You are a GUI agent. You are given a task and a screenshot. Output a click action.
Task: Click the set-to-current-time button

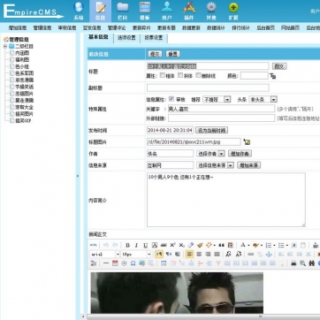pyautogui.click(x=211, y=130)
